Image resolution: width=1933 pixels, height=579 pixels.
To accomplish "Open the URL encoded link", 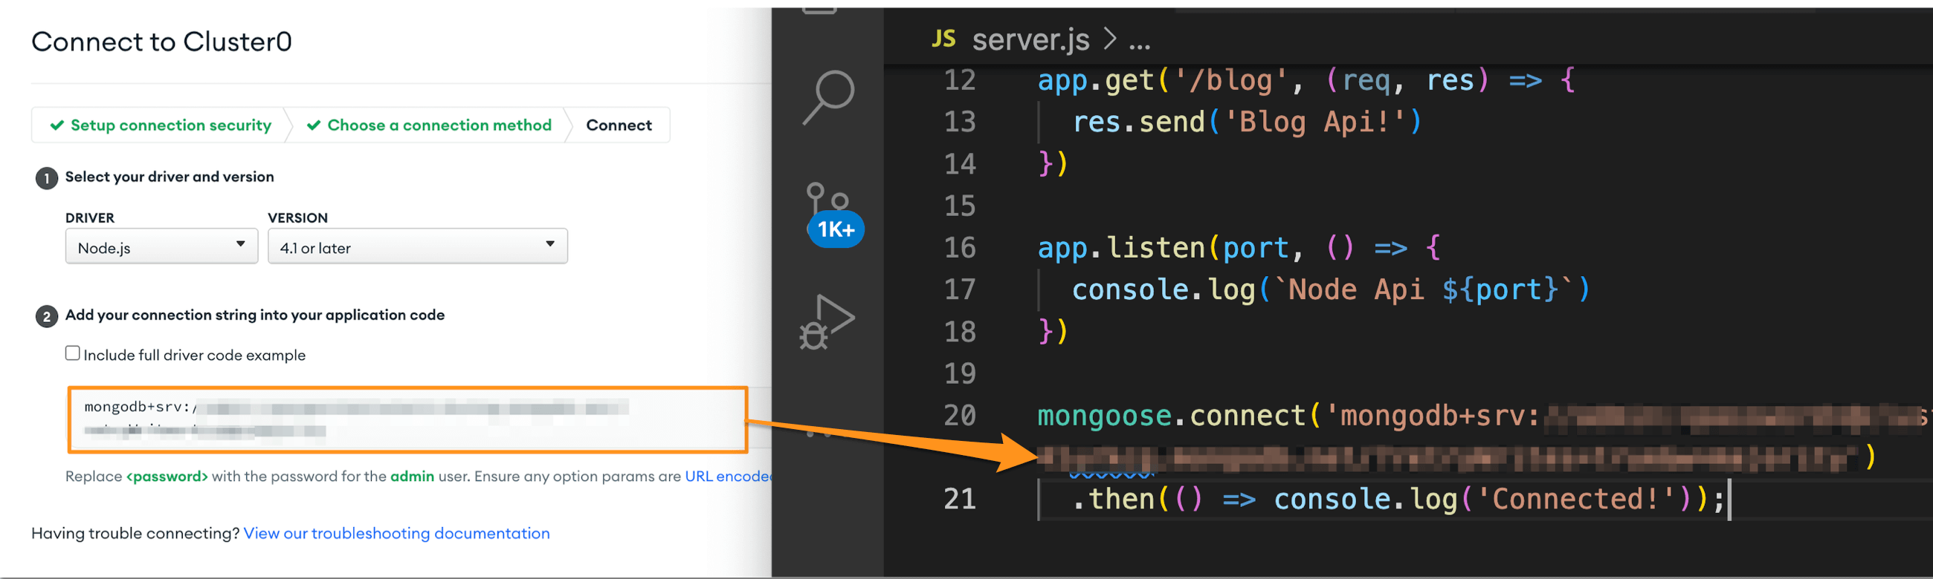I will click(x=727, y=476).
